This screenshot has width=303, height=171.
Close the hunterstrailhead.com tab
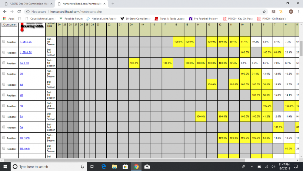[104, 4]
